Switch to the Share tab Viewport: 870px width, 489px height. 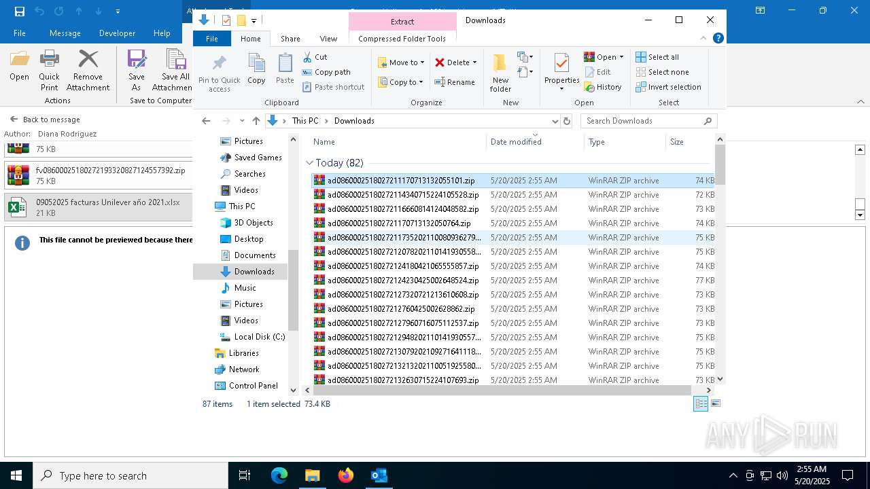click(290, 39)
